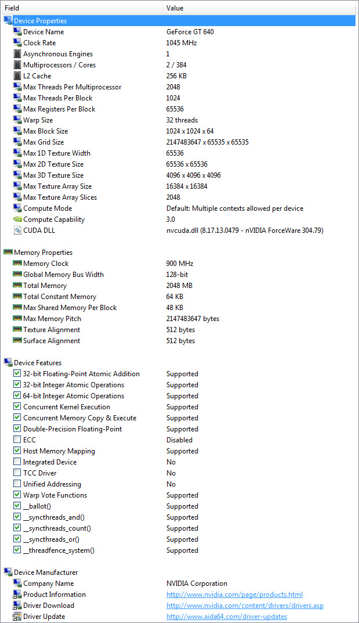Open the aida64.com driver-updates link

click(x=227, y=617)
